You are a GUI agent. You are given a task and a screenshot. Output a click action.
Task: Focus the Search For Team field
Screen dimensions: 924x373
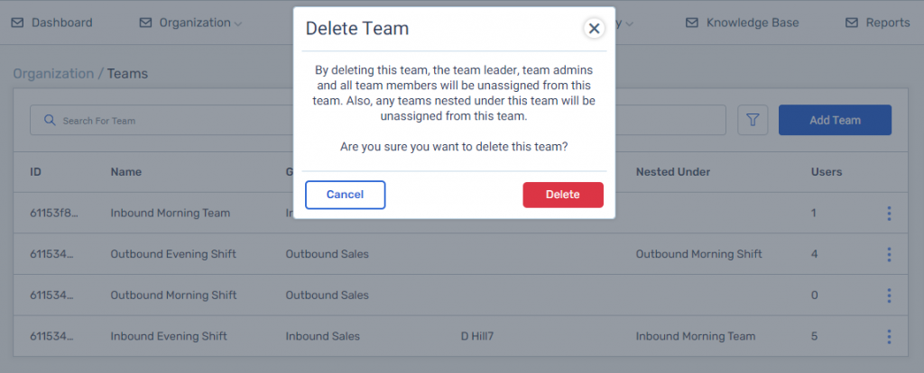click(x=162, y=120)
